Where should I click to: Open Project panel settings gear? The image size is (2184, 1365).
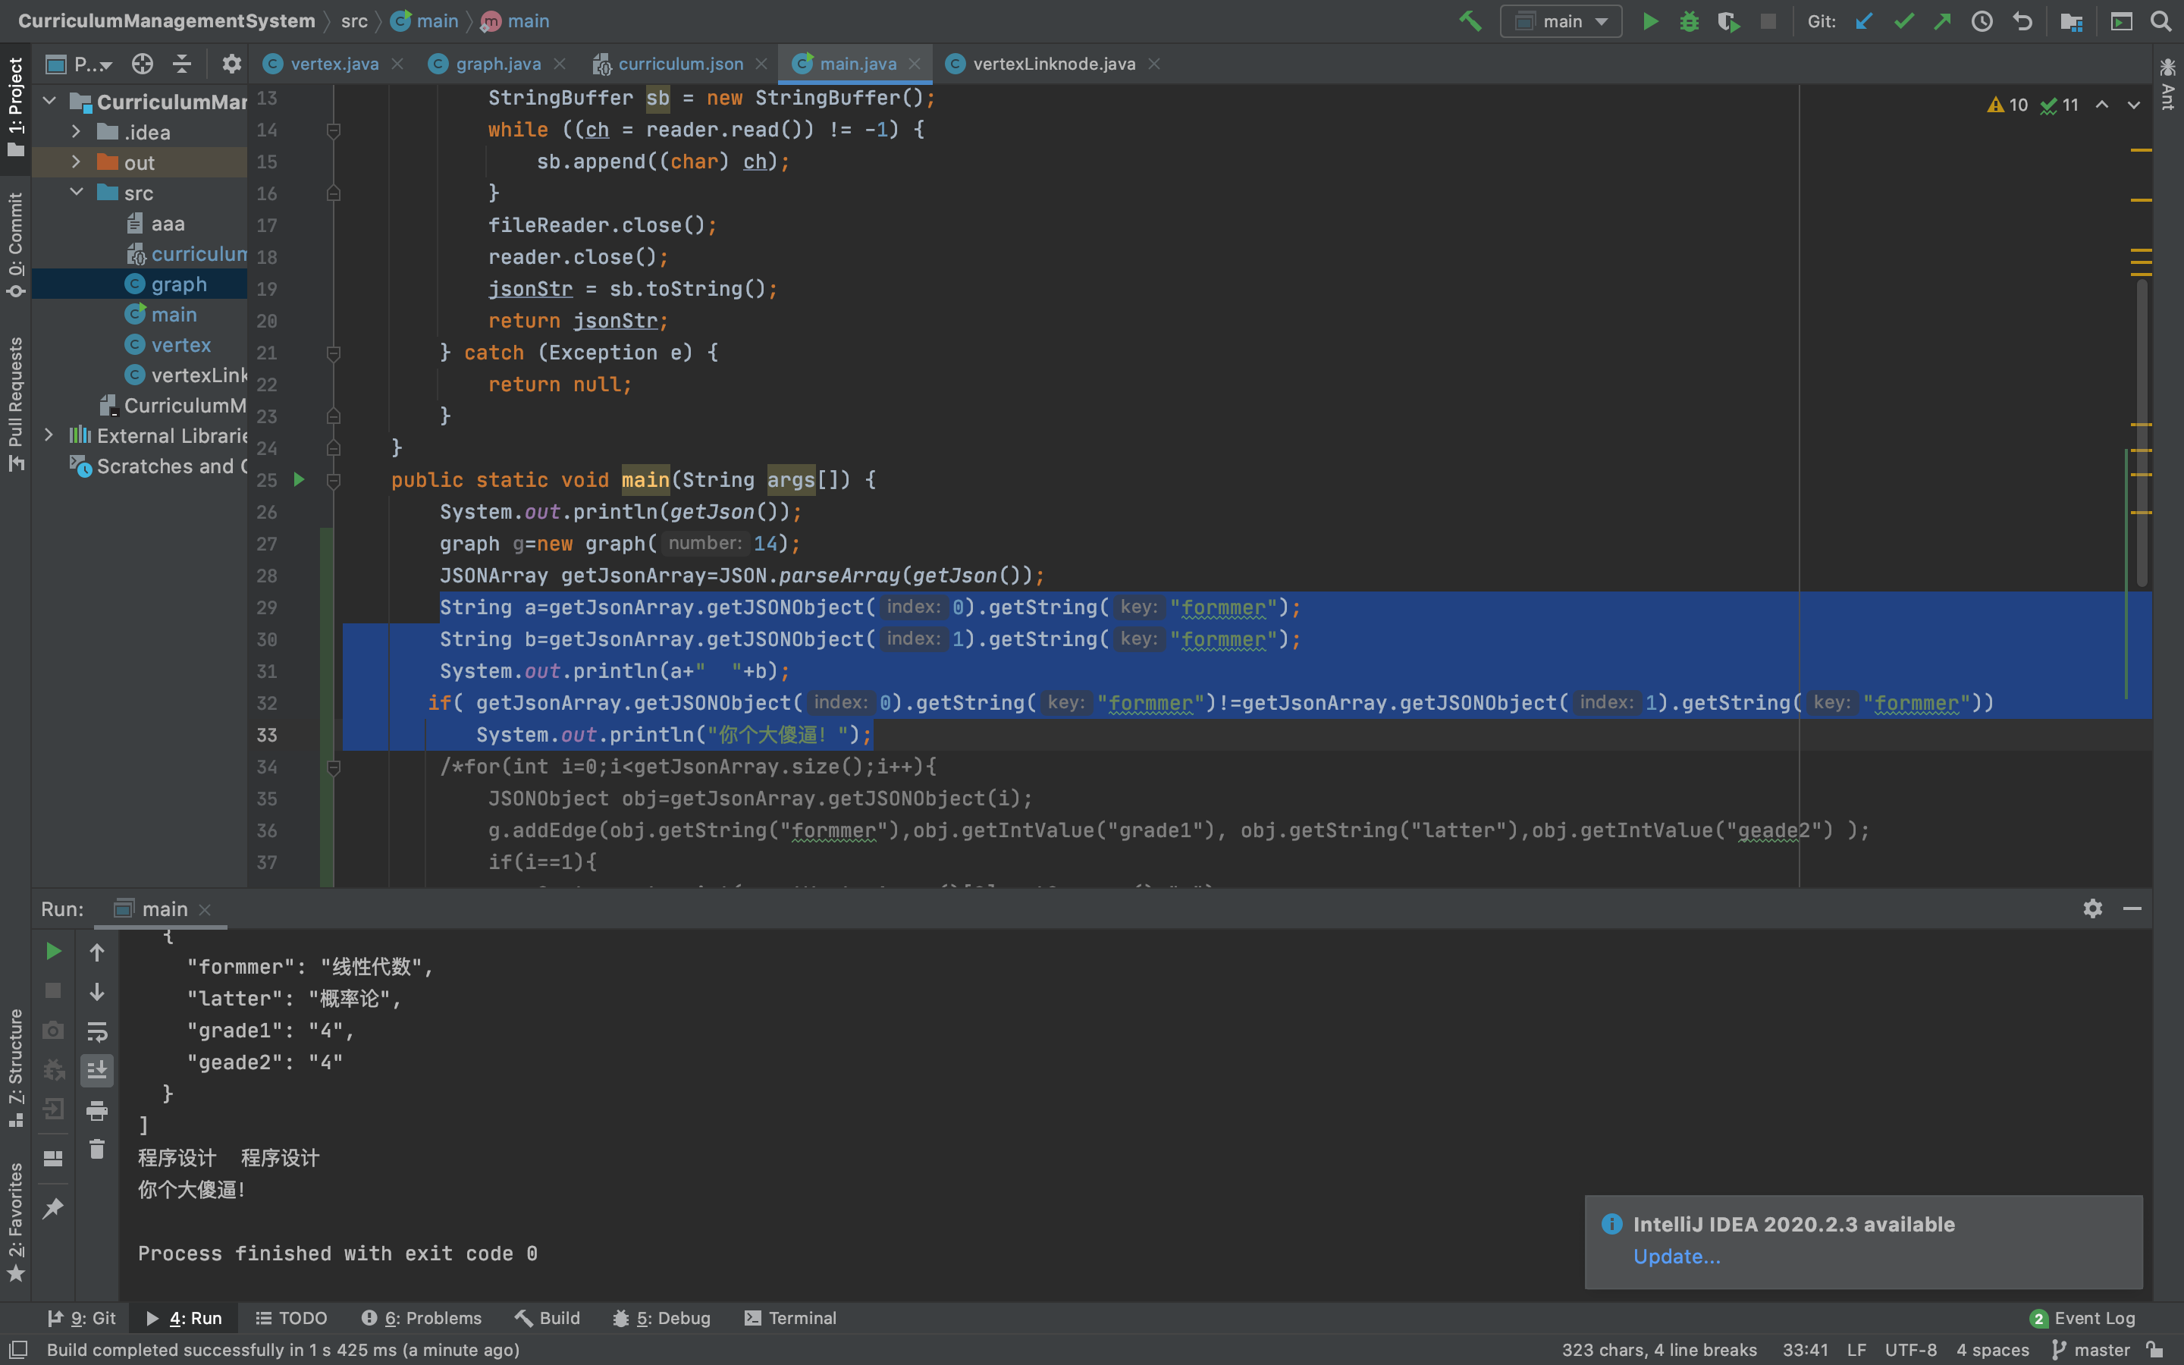[x=232, y=63]
